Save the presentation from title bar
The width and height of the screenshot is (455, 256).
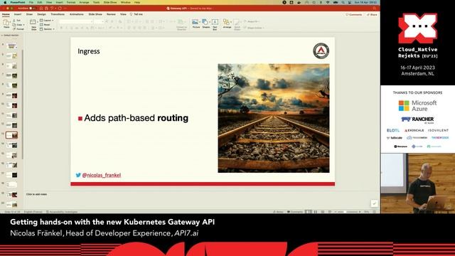click(46, 8)
